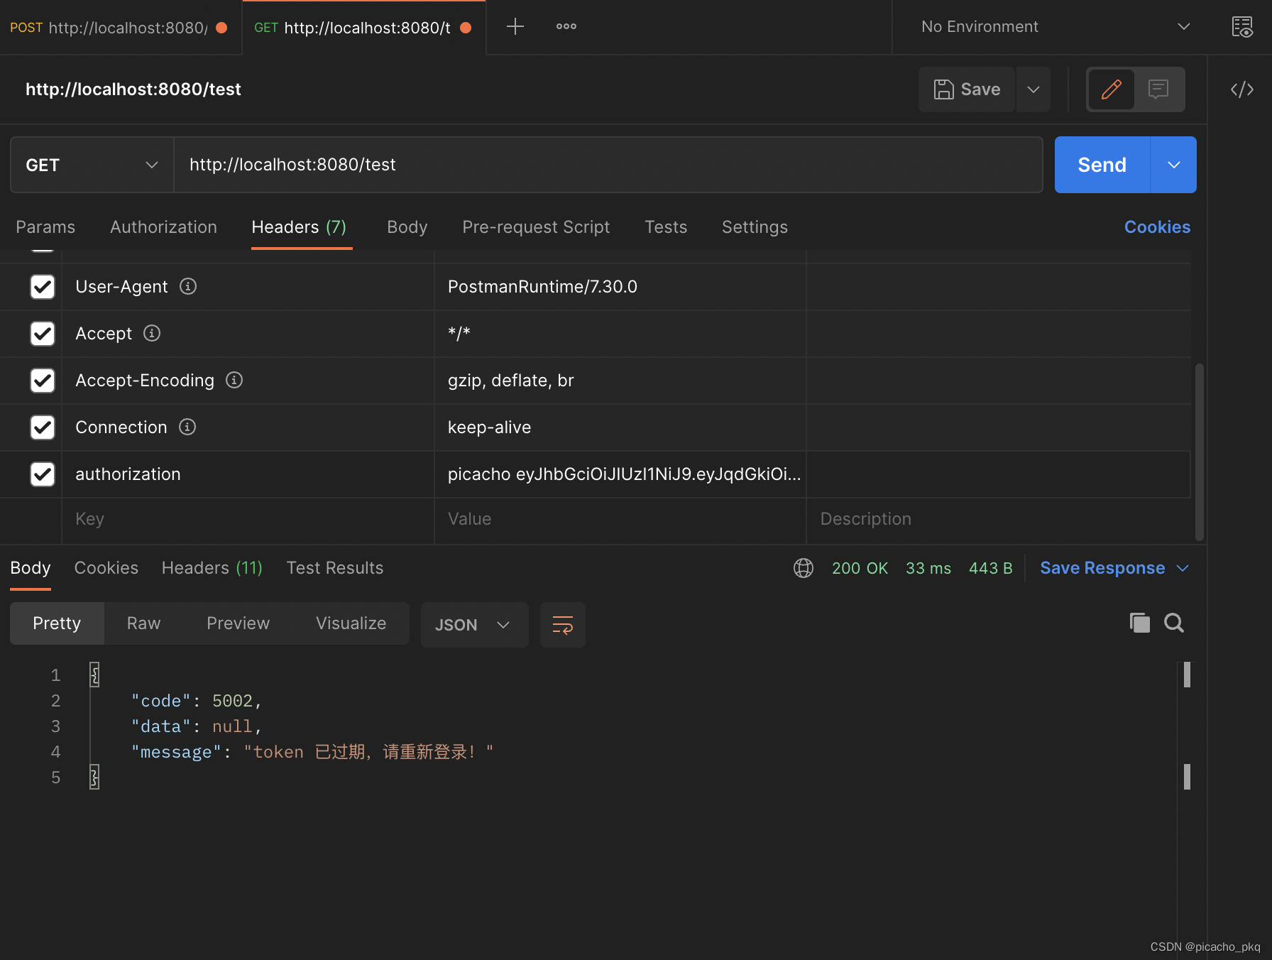Uncheck the Connection header checkbox

coord(43,427)
